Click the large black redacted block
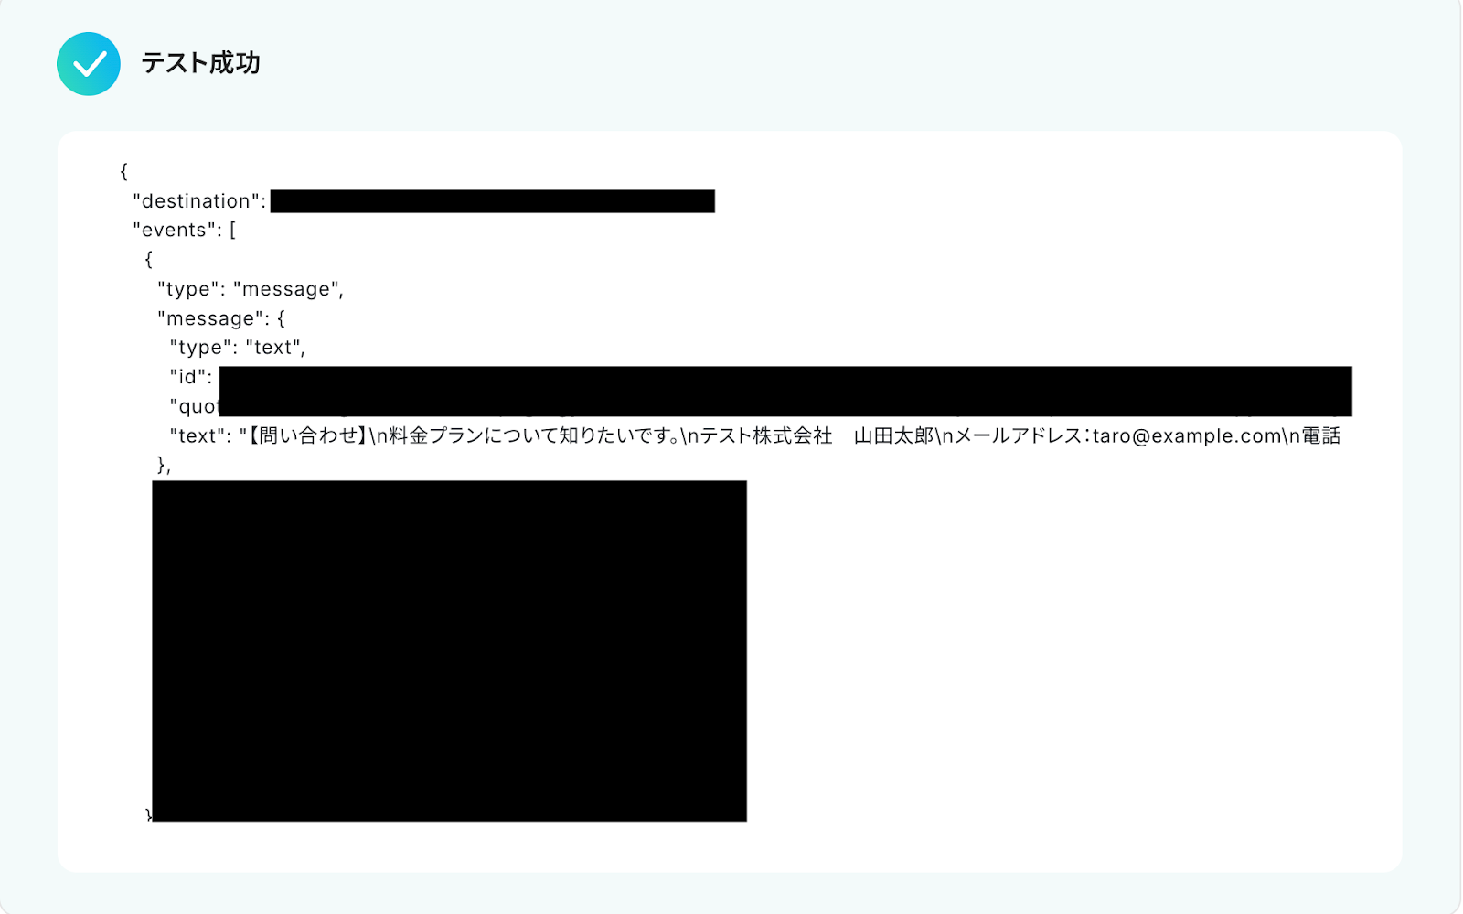The width and height of the screenshot is (1463, 914). (449, 651)
